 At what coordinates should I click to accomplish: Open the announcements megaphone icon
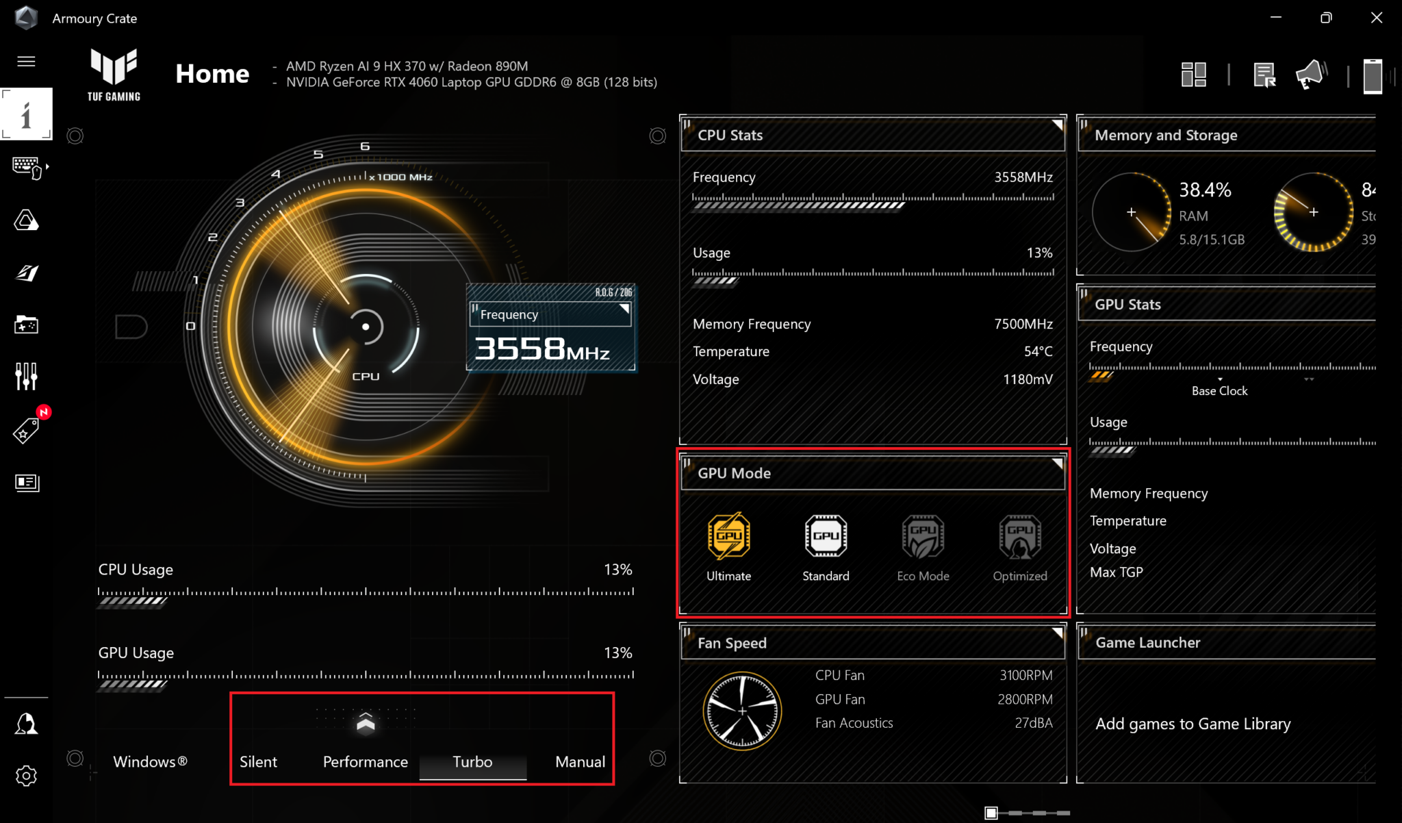pos(1310,75)
